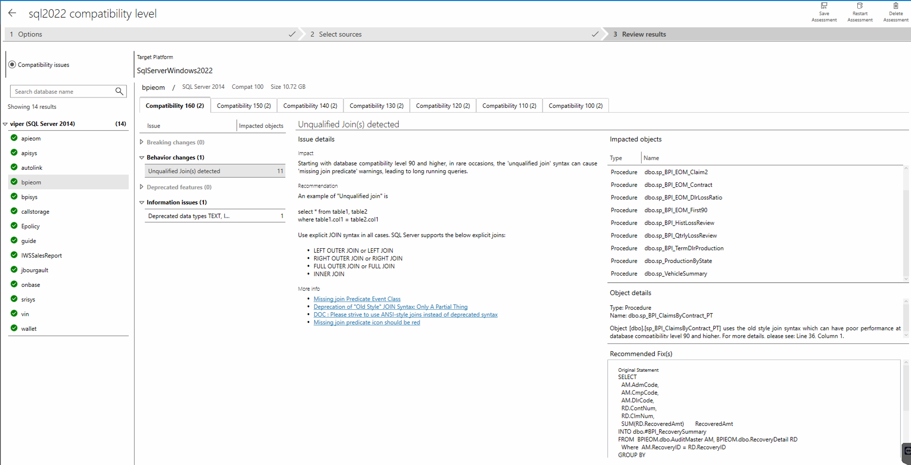Viewport: 911px width, 465px height.
Task: Expand the Breaking changes group
Action: coord(142,142)
